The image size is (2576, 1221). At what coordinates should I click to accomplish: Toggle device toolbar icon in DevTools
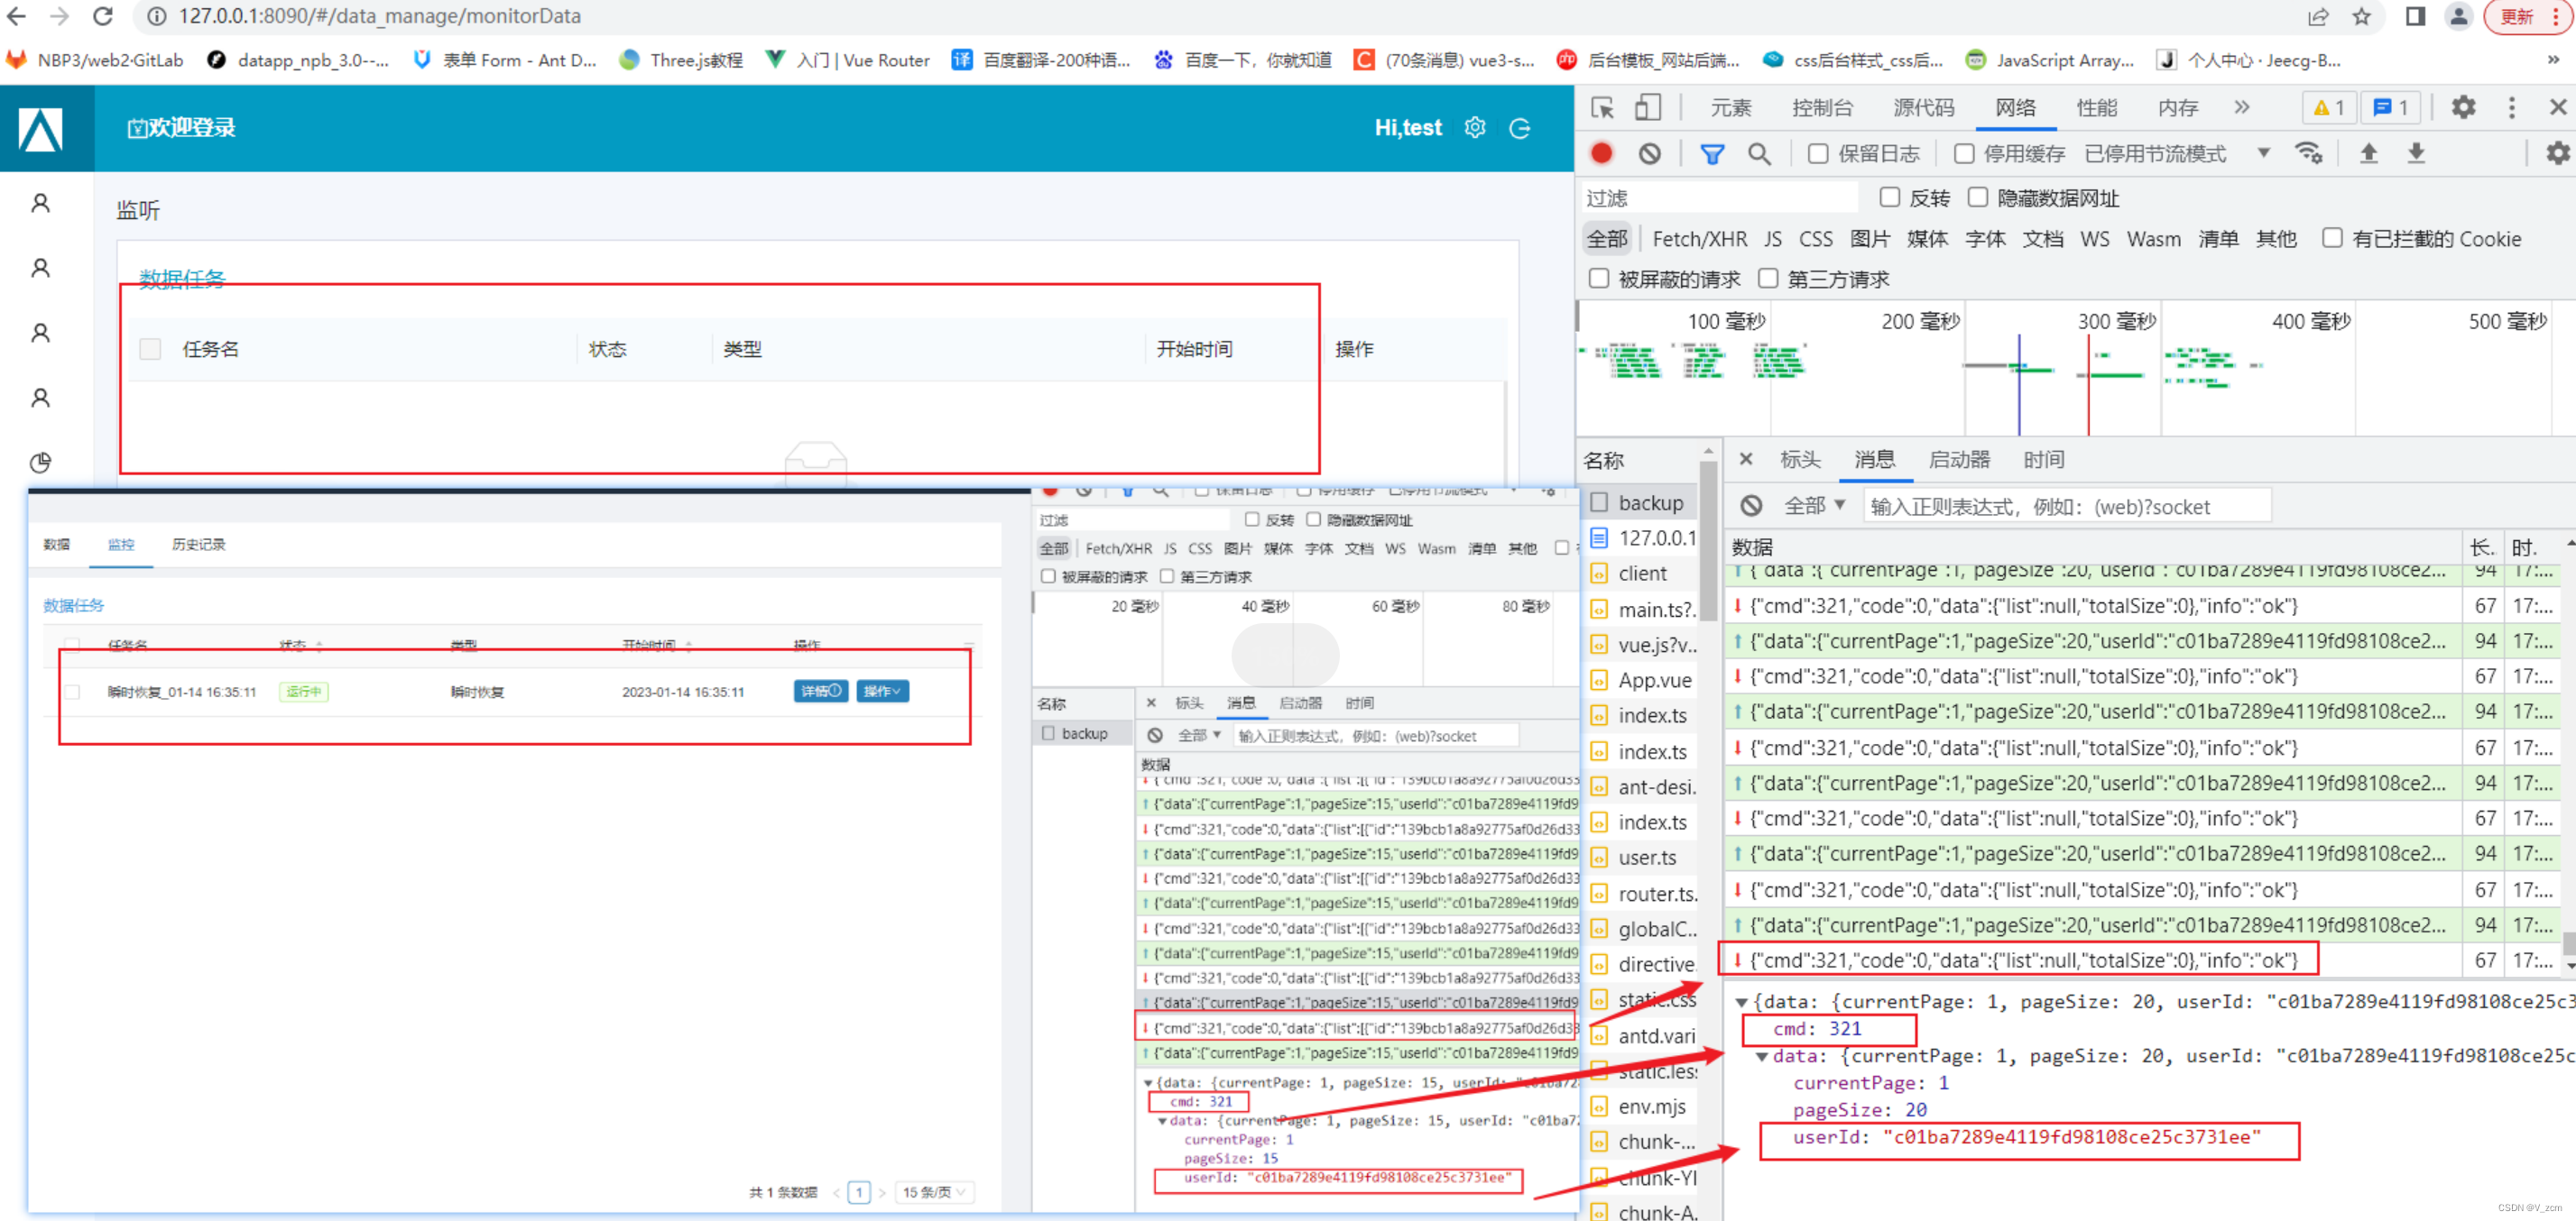pyautogui.click(x=1647, y=107)
